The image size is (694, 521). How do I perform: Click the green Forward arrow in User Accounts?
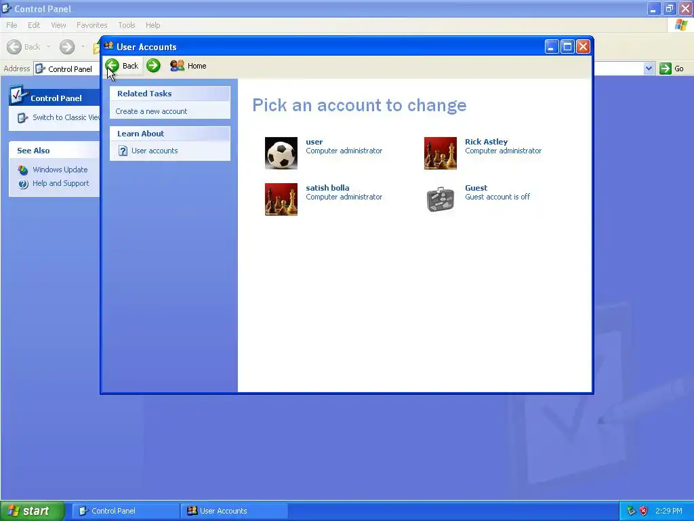point(153,66)
